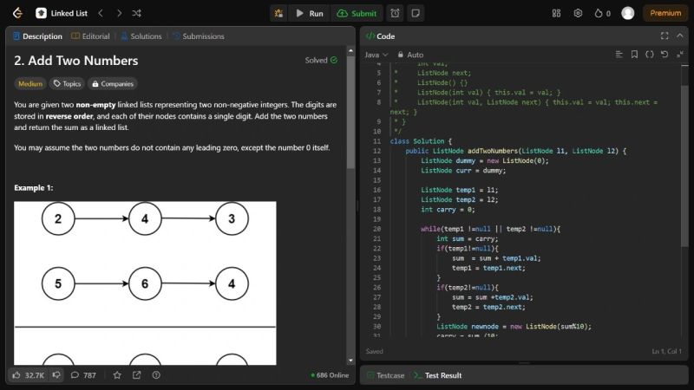Click the while loop line in editor
Screen dimensions: 694x390
click(x=490, y=229)
